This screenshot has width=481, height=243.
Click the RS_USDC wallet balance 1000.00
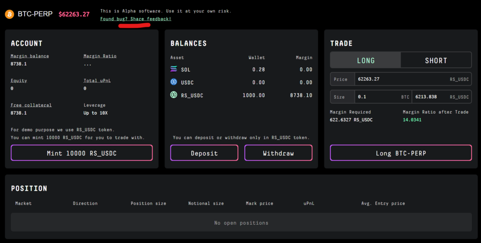click(x=254, y=95)
